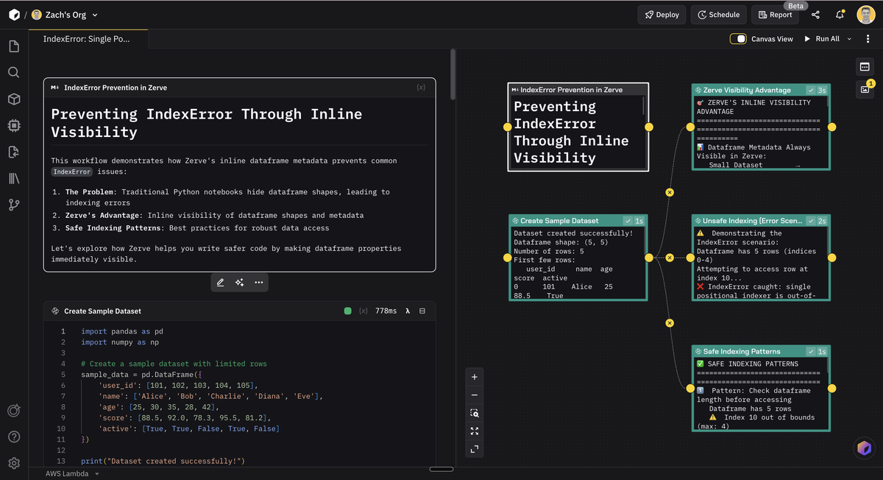The image size is (883, 480).
Task: Open the notifications bell
Action: (840, 15)
